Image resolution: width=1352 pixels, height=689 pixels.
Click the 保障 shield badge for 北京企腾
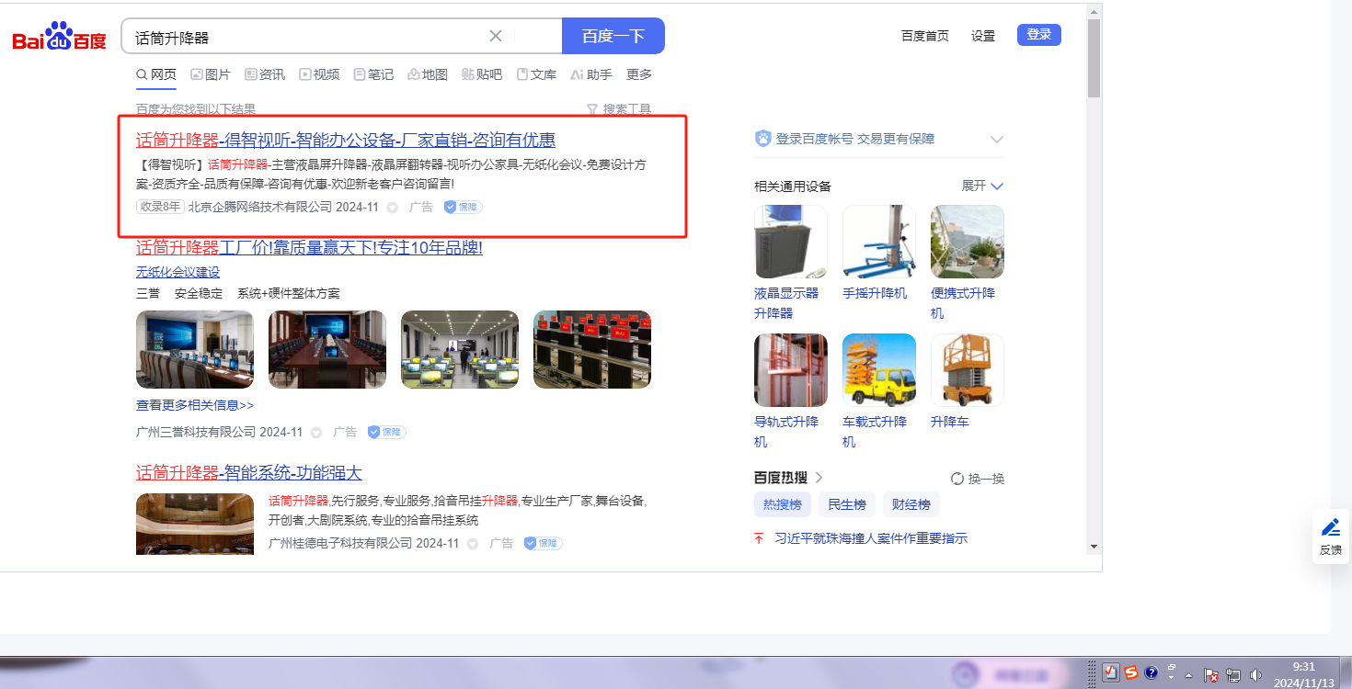point(464,207)
